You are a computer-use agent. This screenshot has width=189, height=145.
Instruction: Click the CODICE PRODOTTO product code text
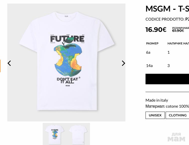coord(167,19)
